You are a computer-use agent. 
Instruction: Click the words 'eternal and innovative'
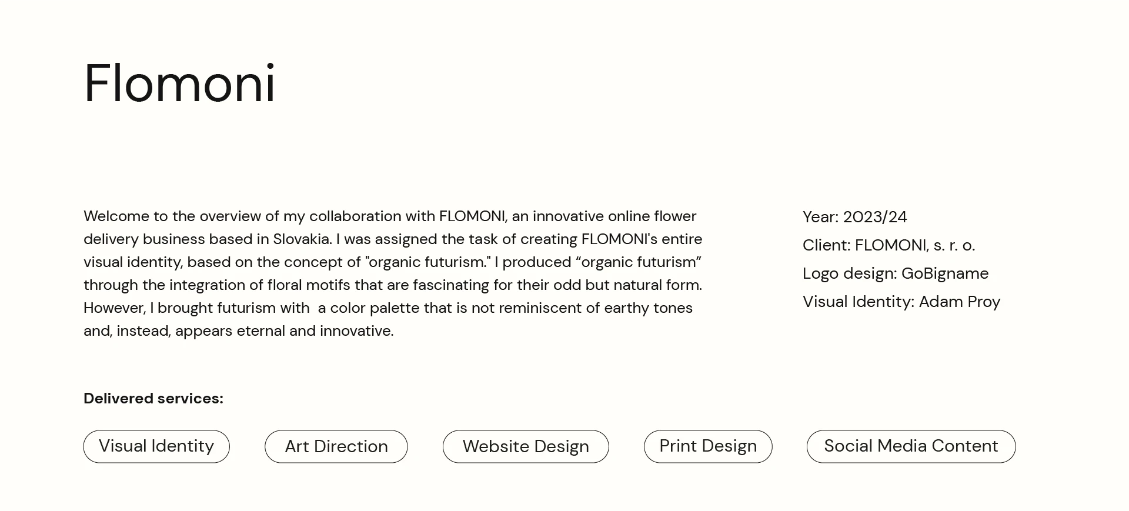point(315,331)
